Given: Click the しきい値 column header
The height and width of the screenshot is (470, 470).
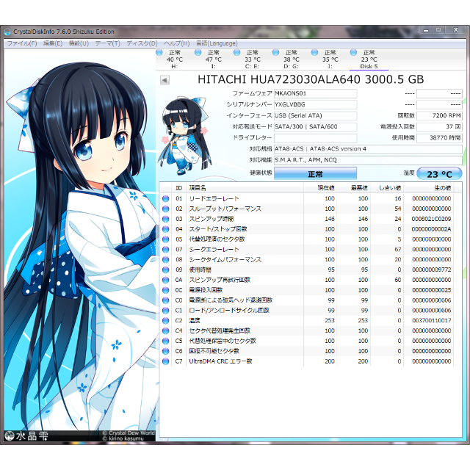Looking at the screenshot, I should point(387,188).
